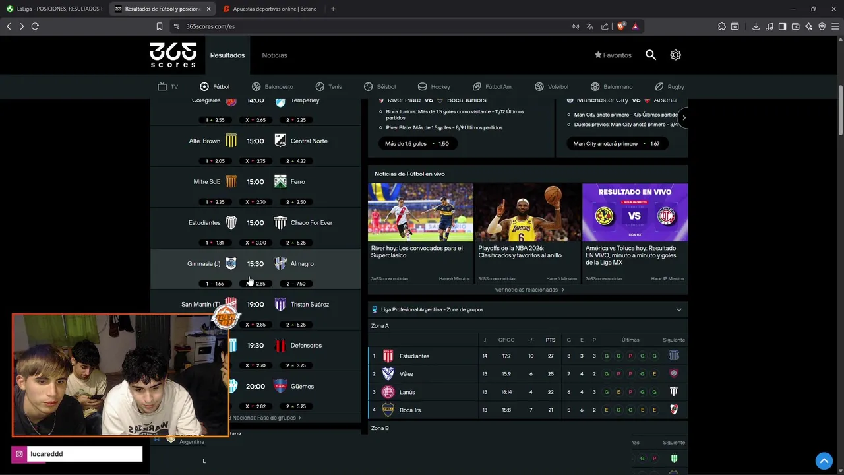Select the Balonmano sport filter
Screen dimensions: 844x475
pos(611,86)
